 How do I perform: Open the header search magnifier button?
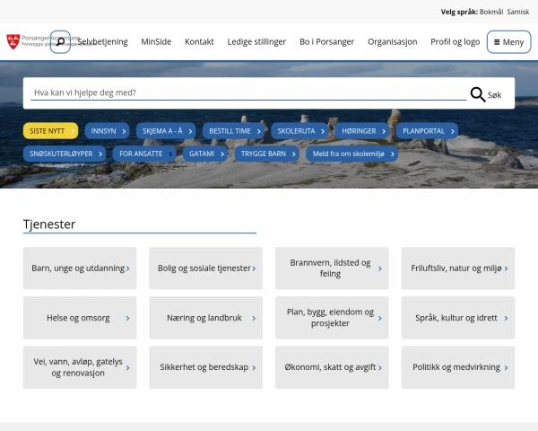pos(60,42)
